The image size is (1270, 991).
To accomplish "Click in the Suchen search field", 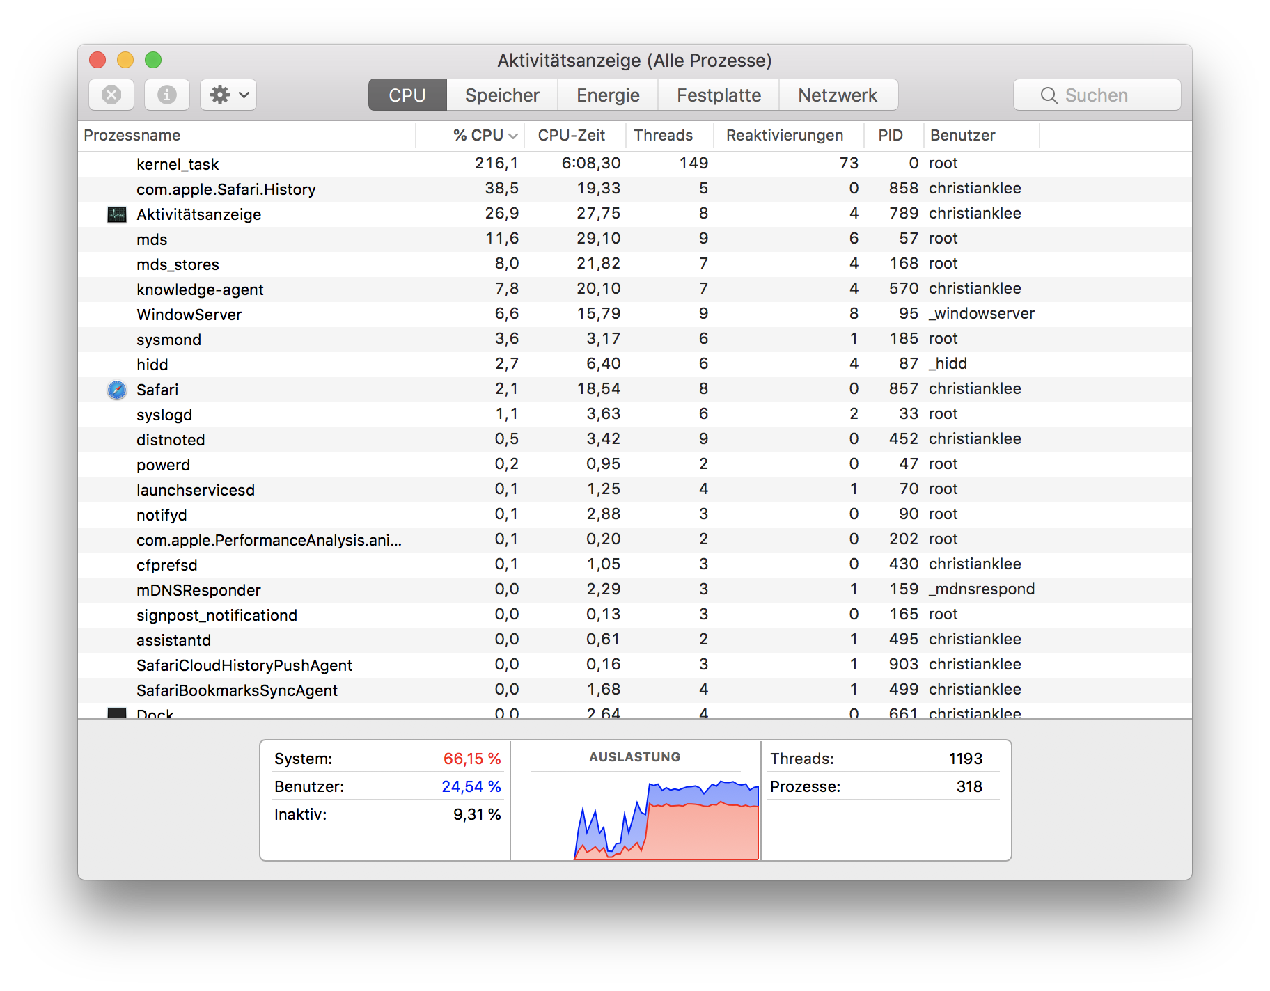I will 1097,95.
